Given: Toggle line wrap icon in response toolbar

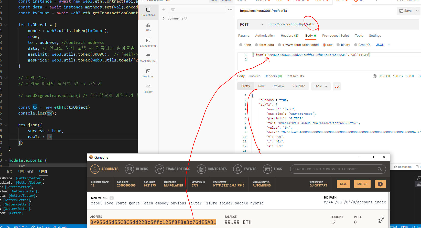Looking at the screenshot, I should click(x=337, y=86).
